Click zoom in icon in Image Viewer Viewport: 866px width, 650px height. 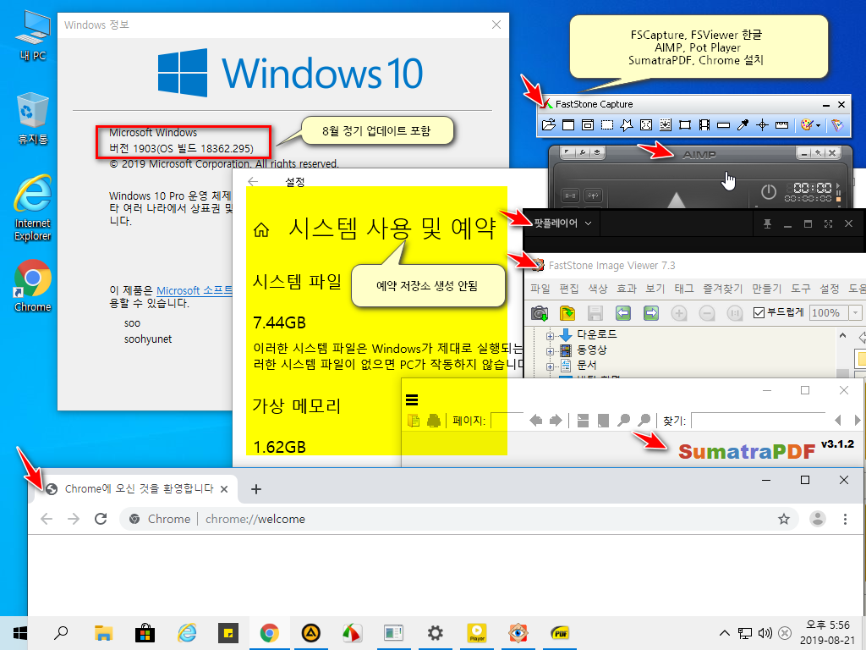click(x=679, y=313)
